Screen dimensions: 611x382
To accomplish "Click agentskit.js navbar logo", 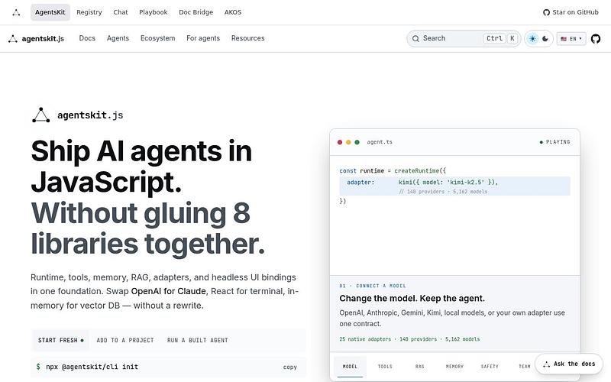I will (36, 39).
